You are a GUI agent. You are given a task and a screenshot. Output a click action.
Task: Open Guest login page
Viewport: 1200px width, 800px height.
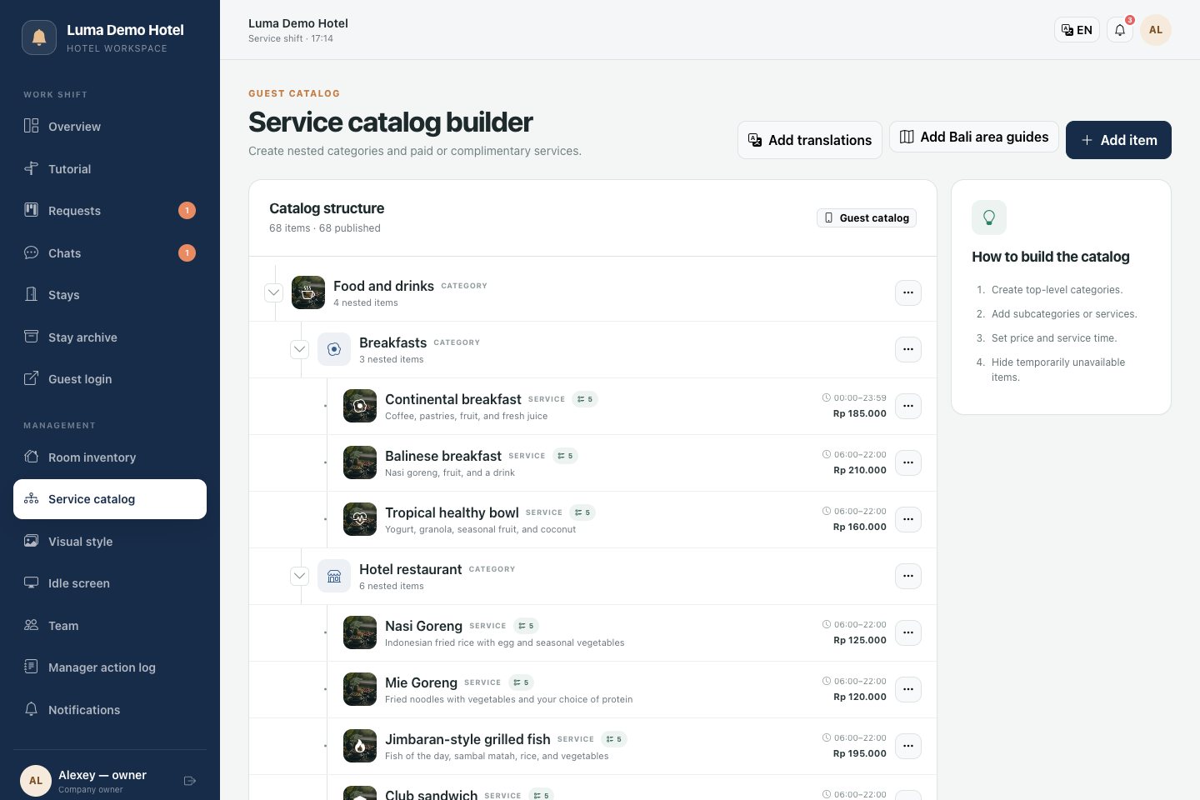click(x=110, y=379)
